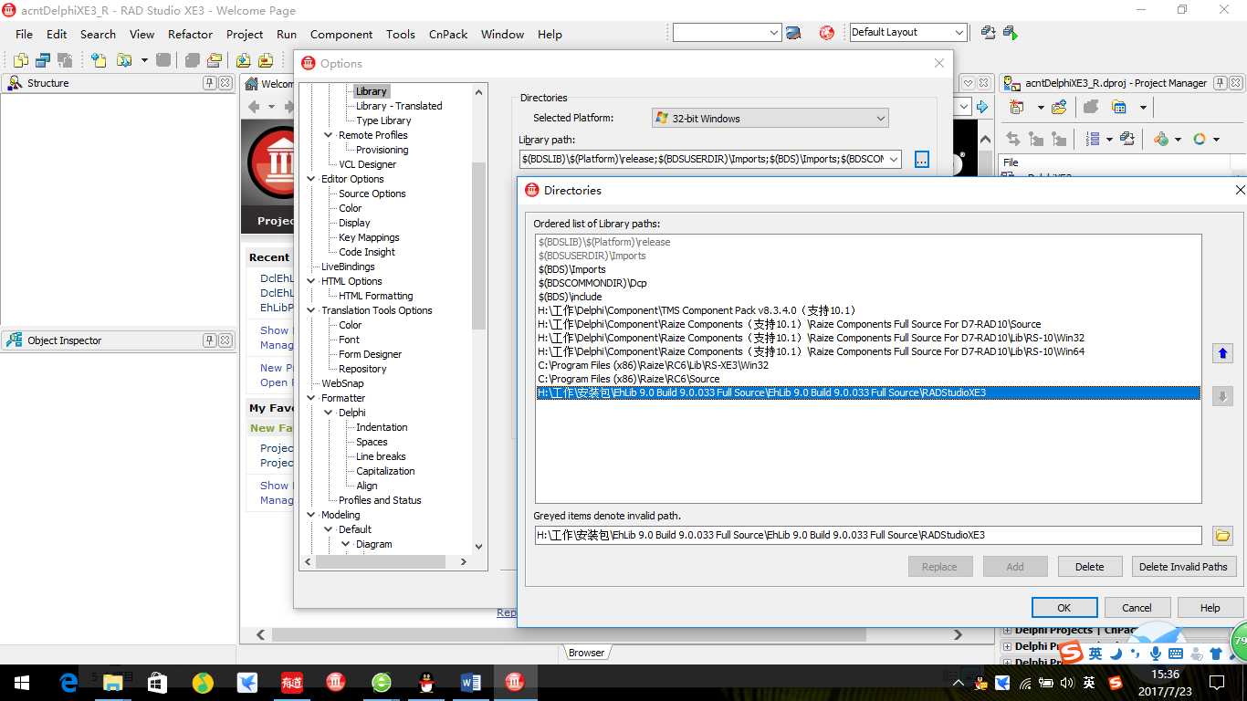
Task: Open Microsoft Word from the taskbar
Action: click(471, 682)
